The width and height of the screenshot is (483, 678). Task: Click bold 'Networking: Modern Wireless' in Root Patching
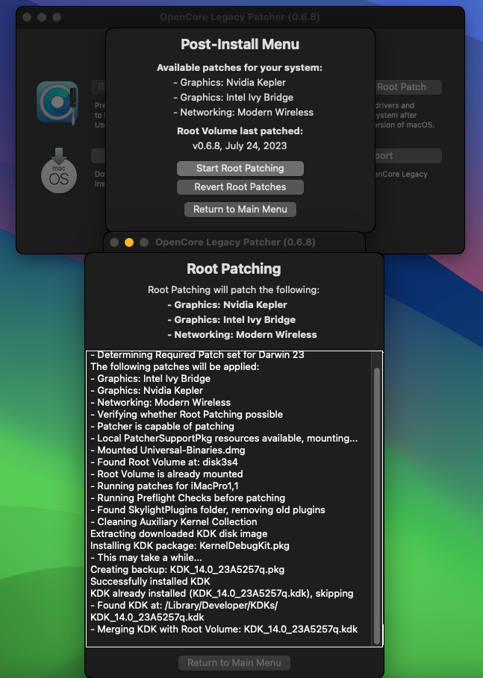tap(242, 335)
